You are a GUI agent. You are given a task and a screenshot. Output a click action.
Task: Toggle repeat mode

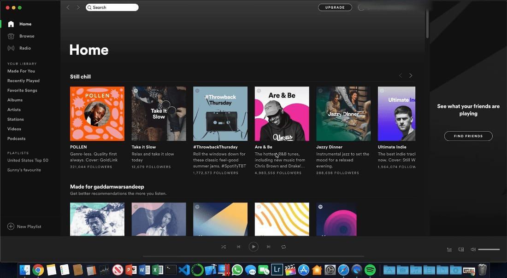[x=283, y=247]
